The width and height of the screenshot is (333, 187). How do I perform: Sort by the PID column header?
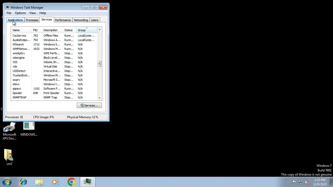(x=37, y=30)
